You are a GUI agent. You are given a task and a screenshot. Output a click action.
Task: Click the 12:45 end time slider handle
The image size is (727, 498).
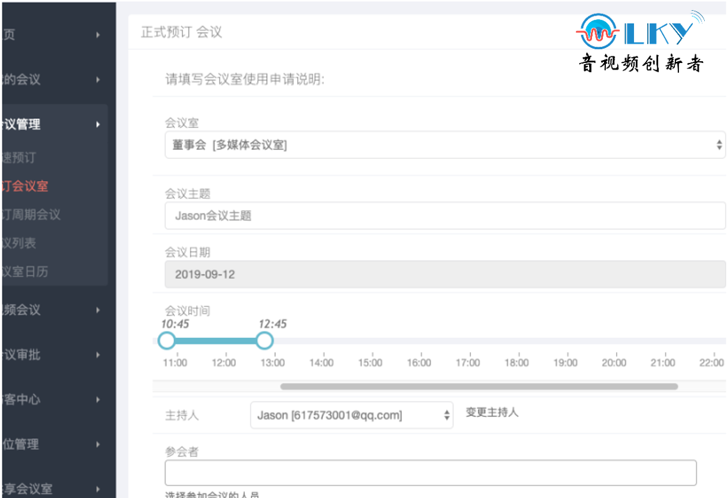265,341
